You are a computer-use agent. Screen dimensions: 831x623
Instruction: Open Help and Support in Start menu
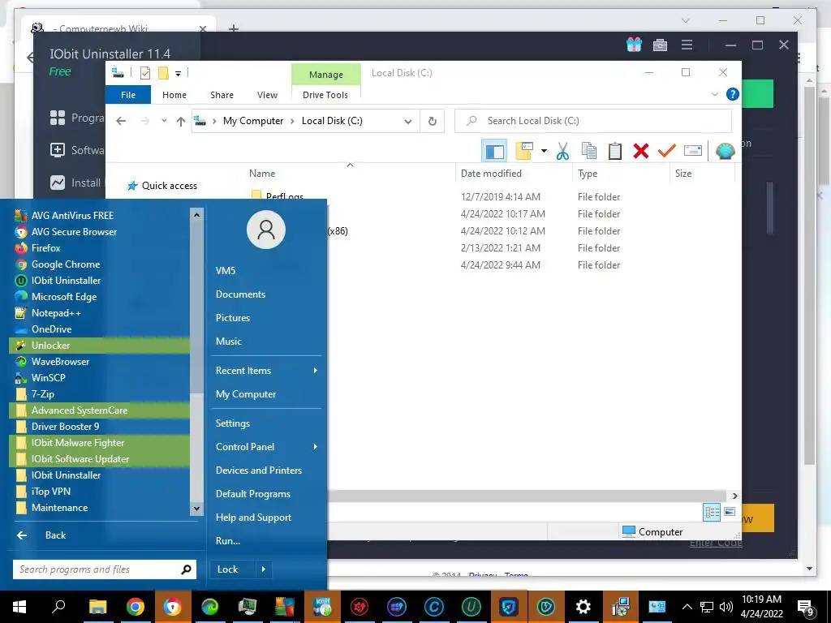coord(253,518)
